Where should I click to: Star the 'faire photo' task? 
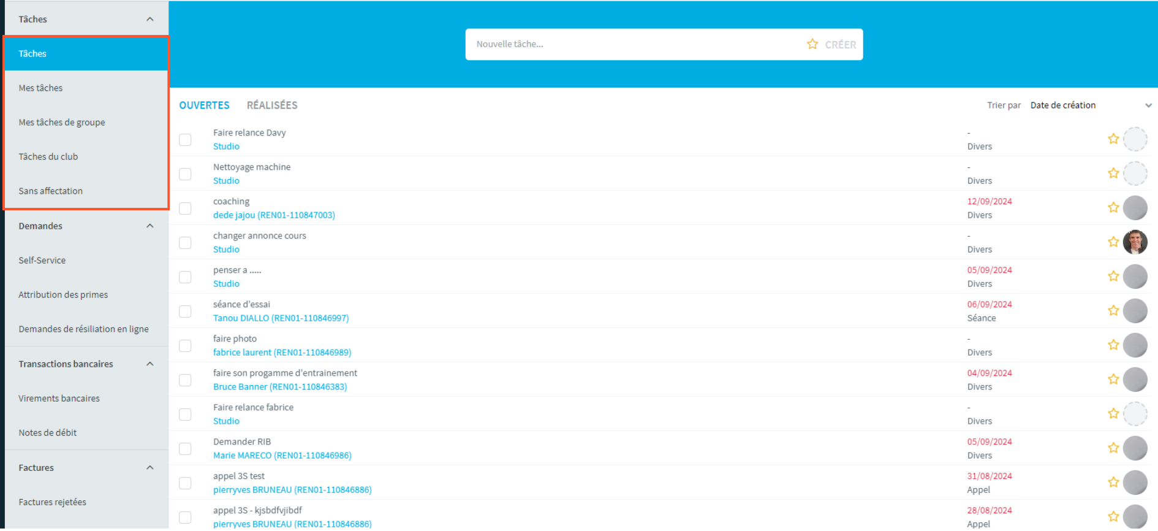[1113, 345]
